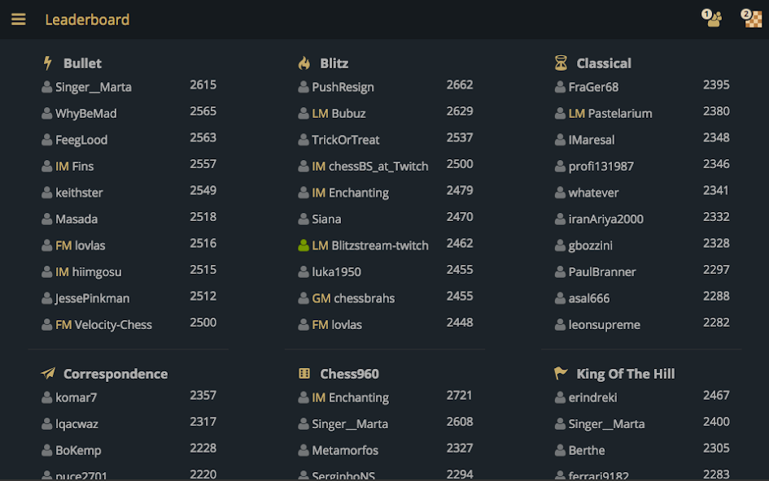
Task: Click the Bullet lightning icon
Action: pos(49,63)
